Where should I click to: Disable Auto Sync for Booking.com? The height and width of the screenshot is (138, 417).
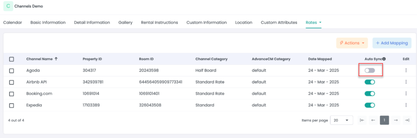point(370,93)
